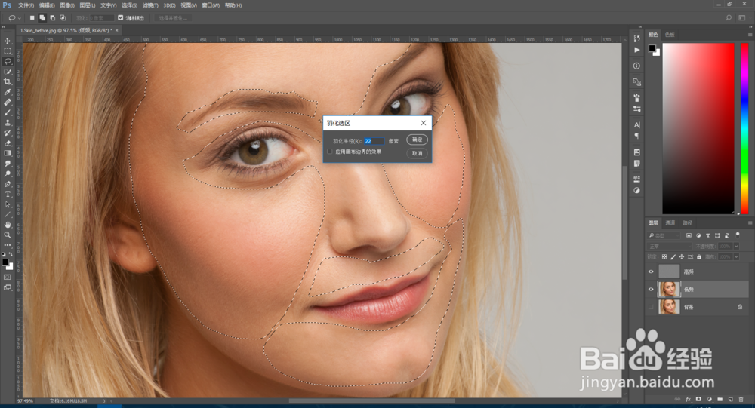Toggle layer filter on/off switch

pos(737,235)
